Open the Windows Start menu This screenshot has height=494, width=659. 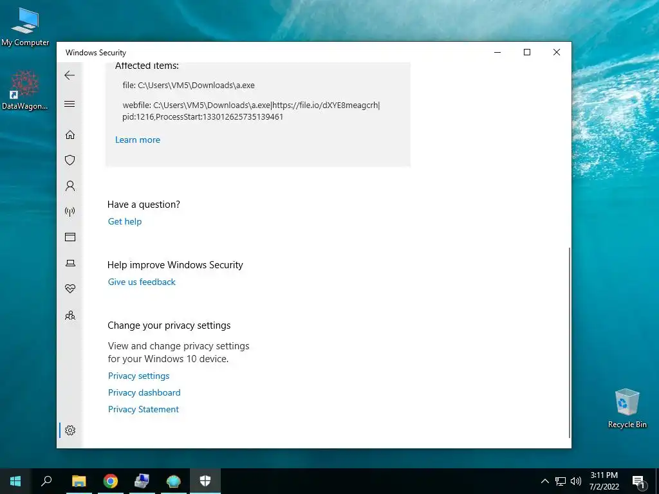(15, 481)
